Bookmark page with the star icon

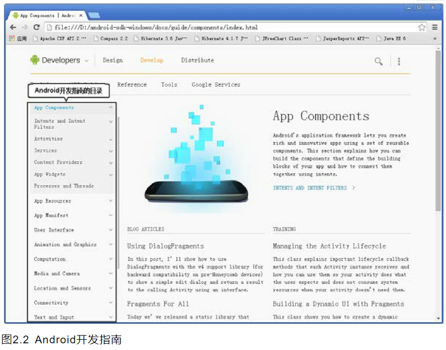click(422, 28)
